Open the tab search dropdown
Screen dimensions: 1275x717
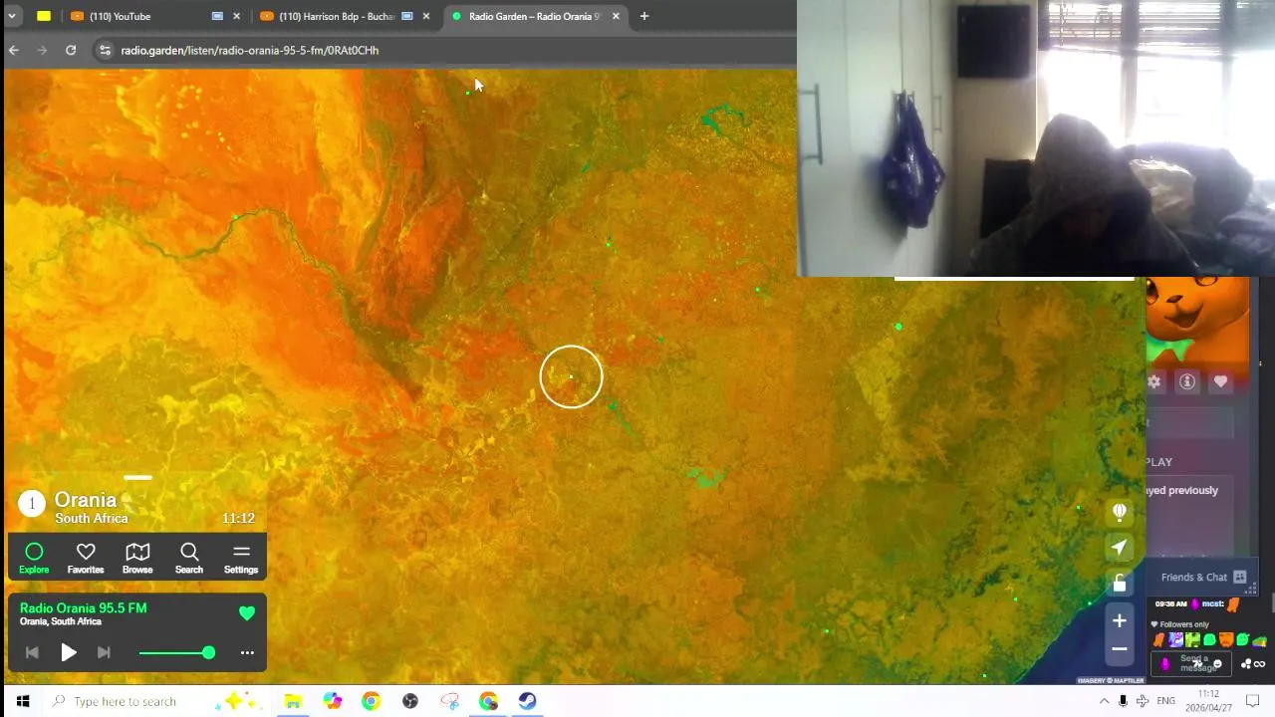click(x=12, y=16)
